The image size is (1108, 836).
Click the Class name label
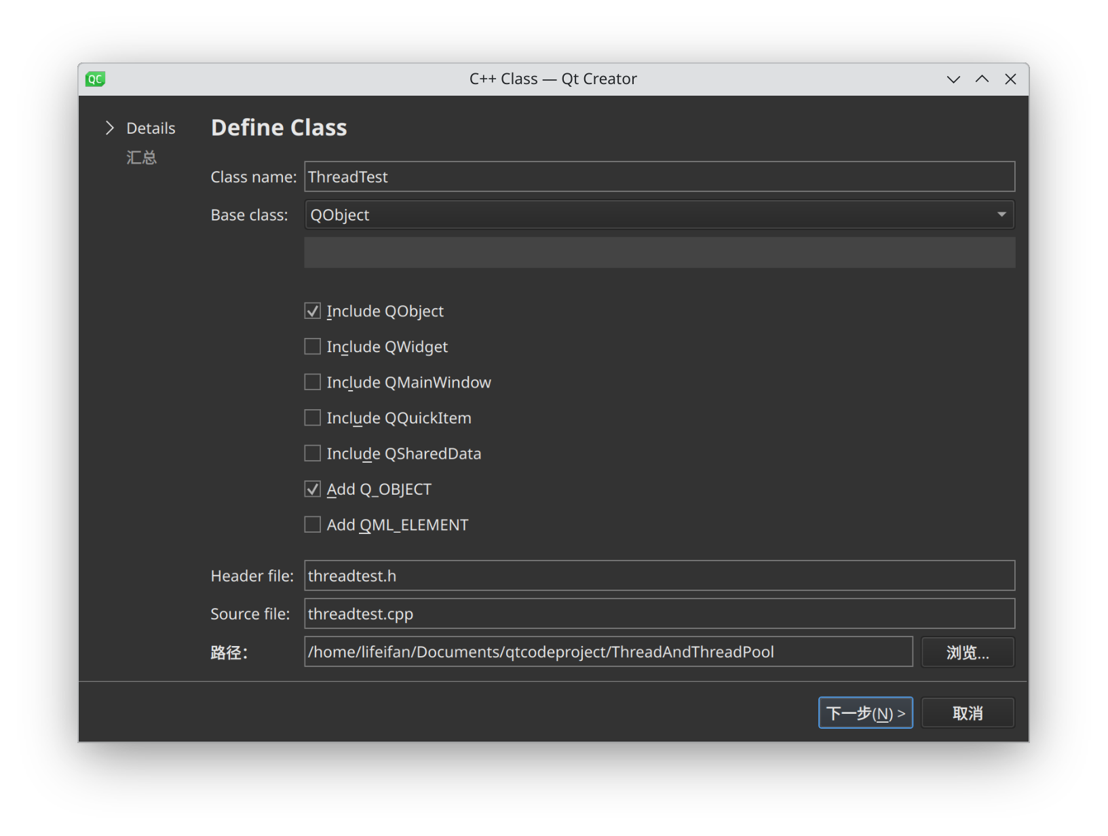coord(254,177)
